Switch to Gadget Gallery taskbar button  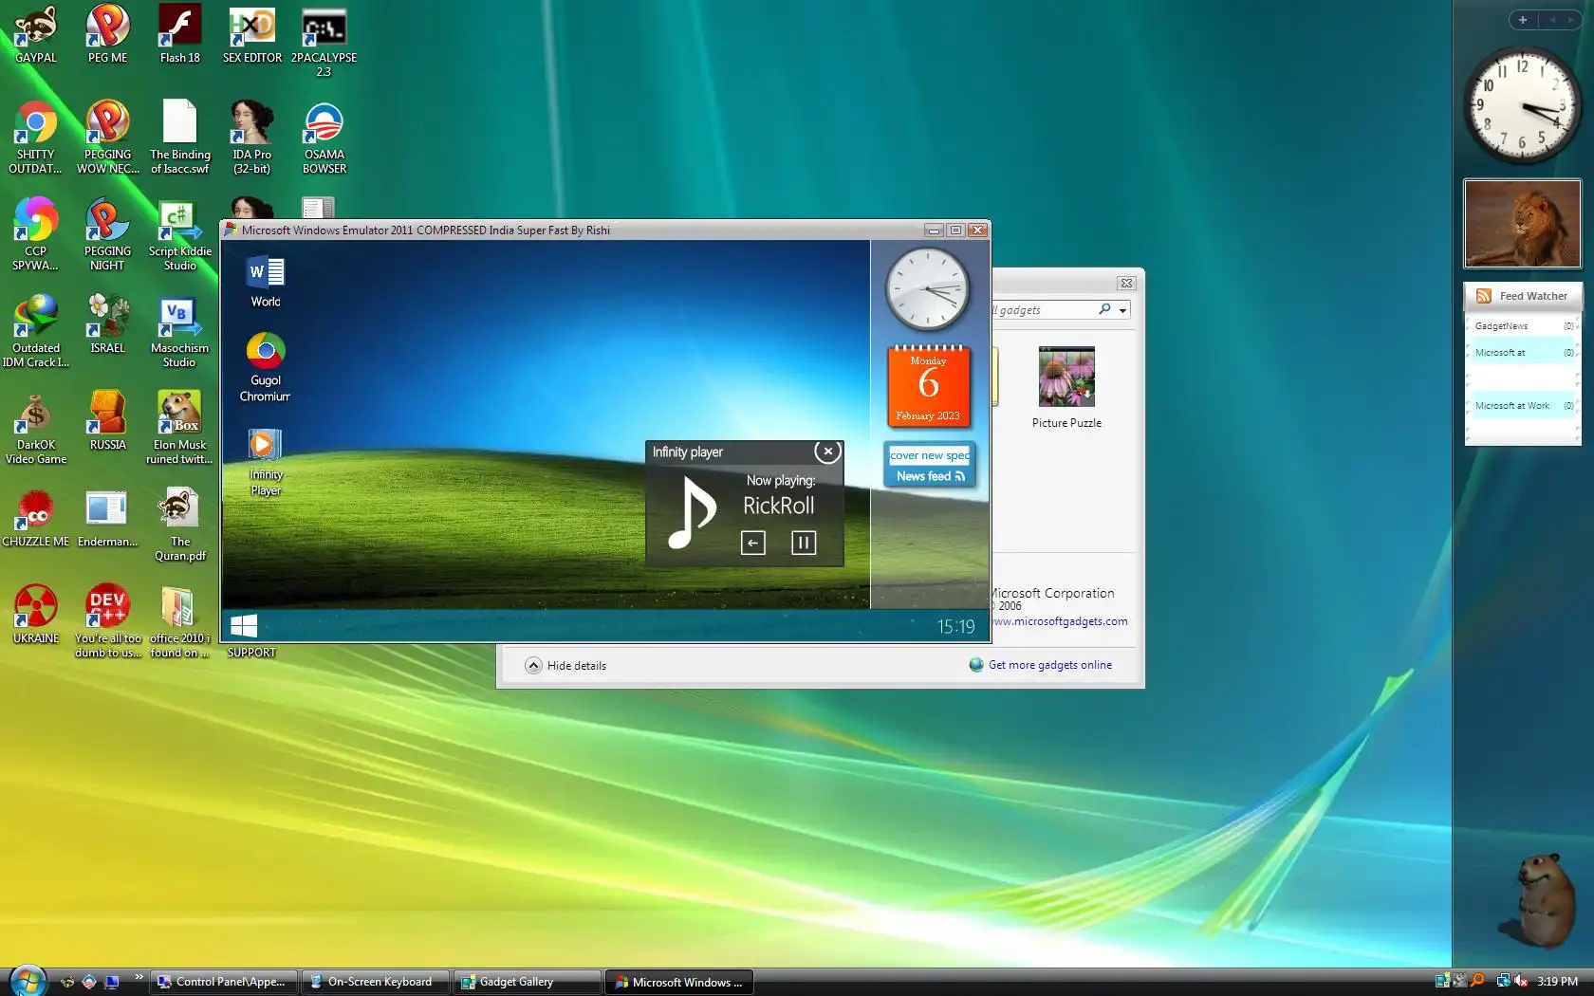pos(528,982)
